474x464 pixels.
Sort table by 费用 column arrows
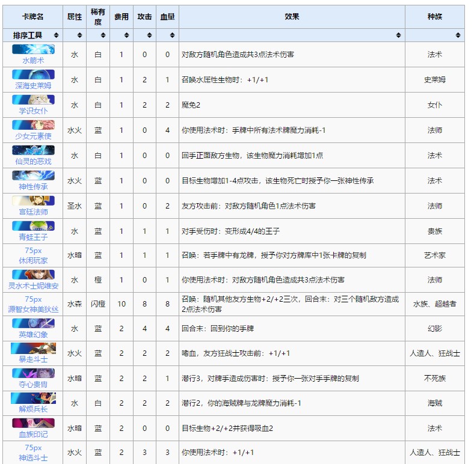[x=126, y=35]
